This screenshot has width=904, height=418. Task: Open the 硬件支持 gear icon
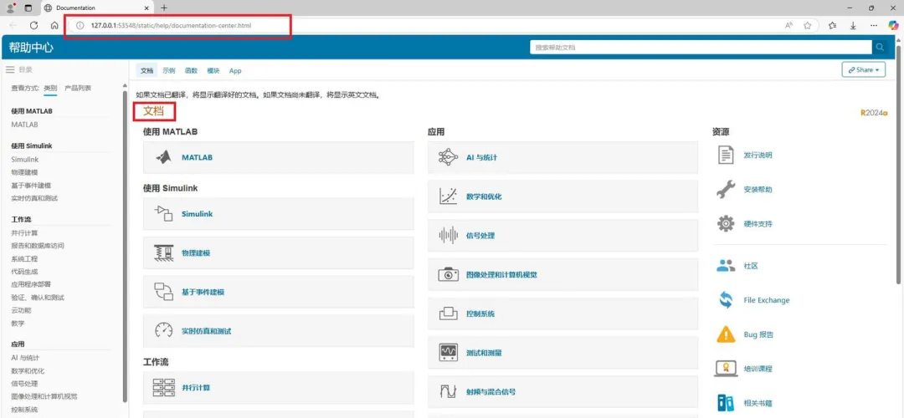(726, 223)
